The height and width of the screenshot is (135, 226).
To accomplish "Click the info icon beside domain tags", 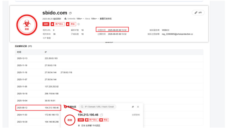I will point(79,24).
